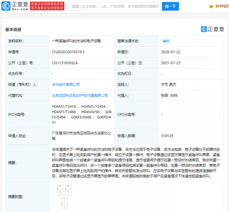Click the red official filing badge
The width and height of the screenshot is (229, 212).
coord(46,6)
